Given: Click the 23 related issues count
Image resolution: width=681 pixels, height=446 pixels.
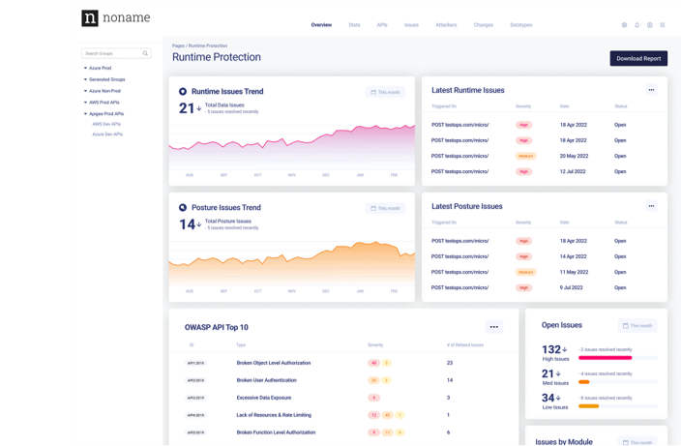Looking at the screenshot, I should pos(450,363).
